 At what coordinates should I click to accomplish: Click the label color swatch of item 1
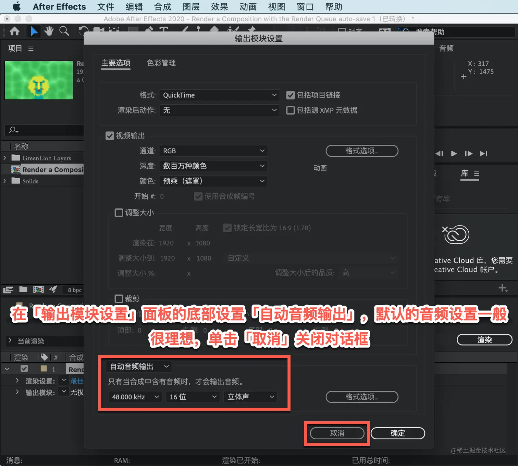coord(44,369)
